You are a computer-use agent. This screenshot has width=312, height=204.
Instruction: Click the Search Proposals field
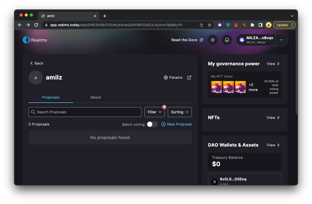(x=85, y=112)
